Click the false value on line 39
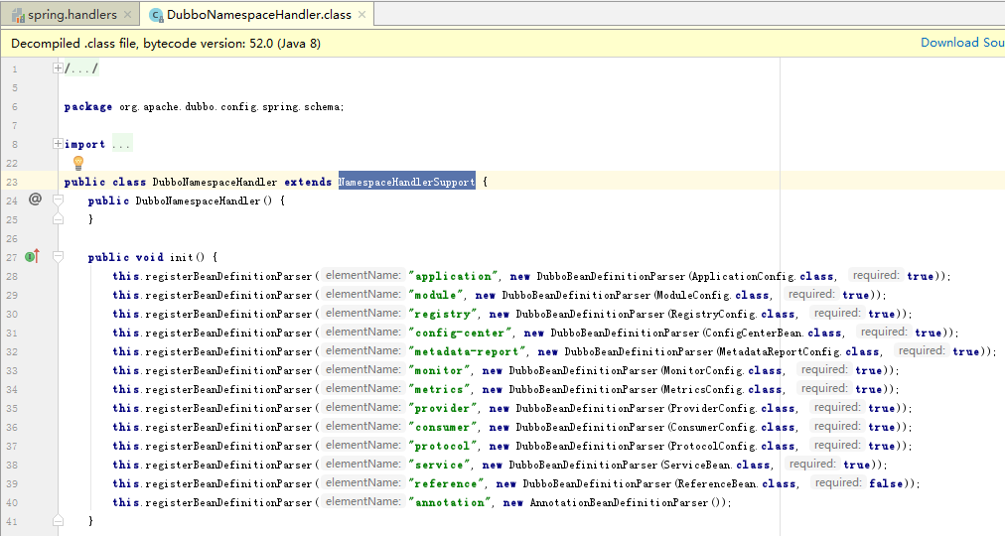The width and height of the screenshot is (1005, 536). (x=886, y=483)
